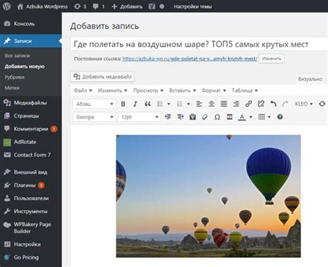Click the Yoast SEO icon in admin bar
The width and height of the screenshot is (328, 267).
152,6
